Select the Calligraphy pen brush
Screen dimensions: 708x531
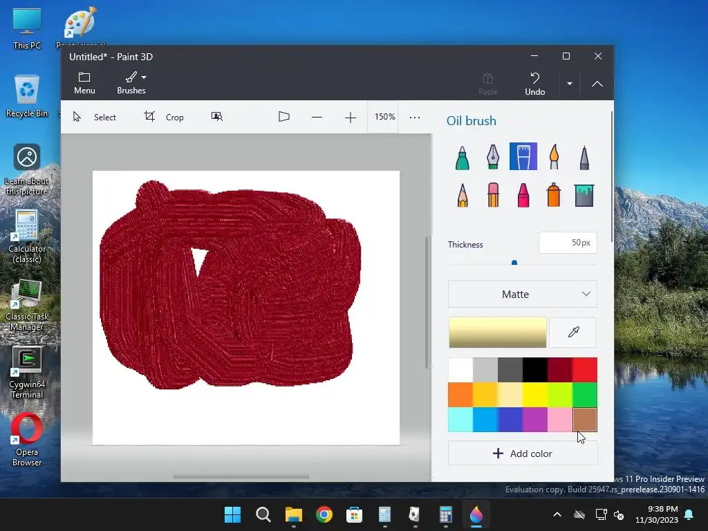click(493, 157)
